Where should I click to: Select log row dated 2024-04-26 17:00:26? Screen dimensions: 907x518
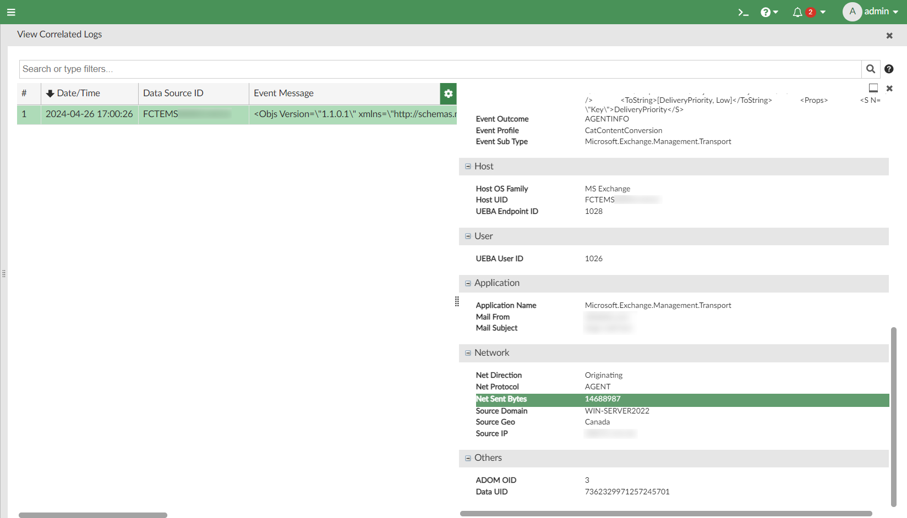(x=89, y=114)
